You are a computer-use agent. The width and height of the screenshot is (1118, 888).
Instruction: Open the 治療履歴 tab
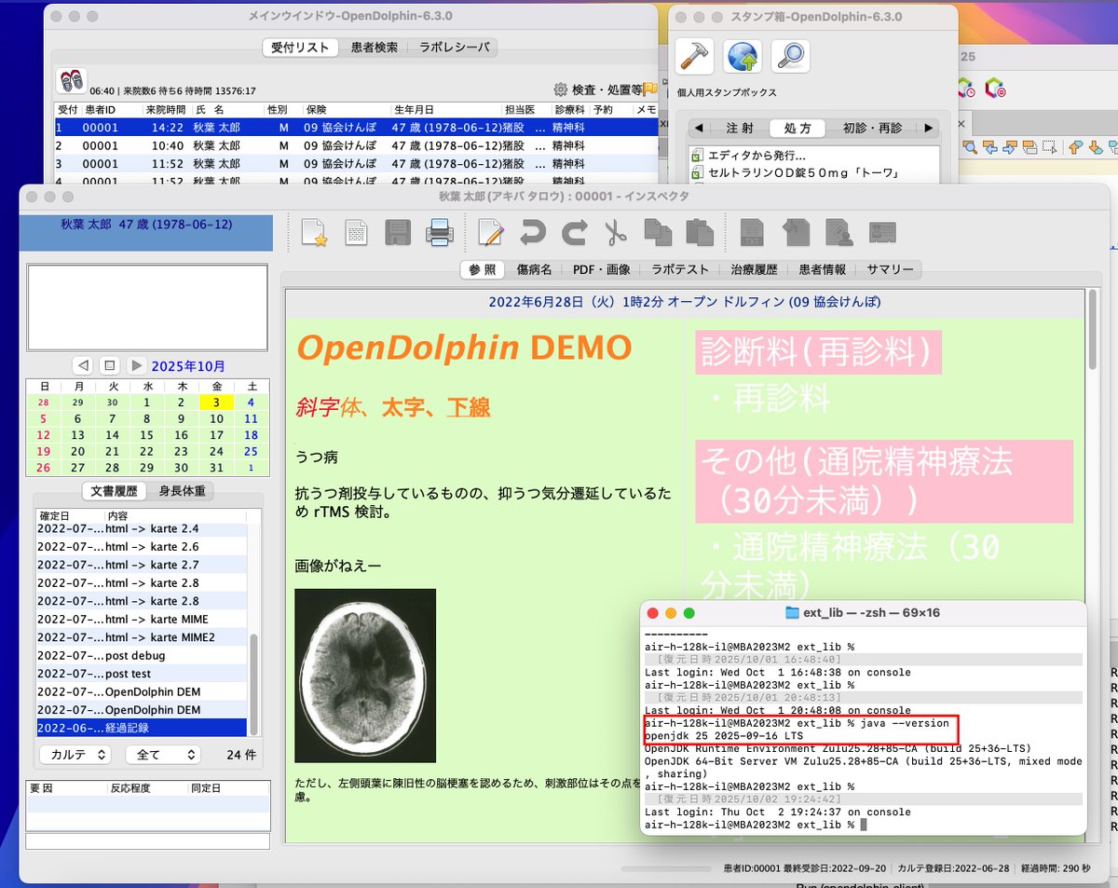[x=755, y=269]
